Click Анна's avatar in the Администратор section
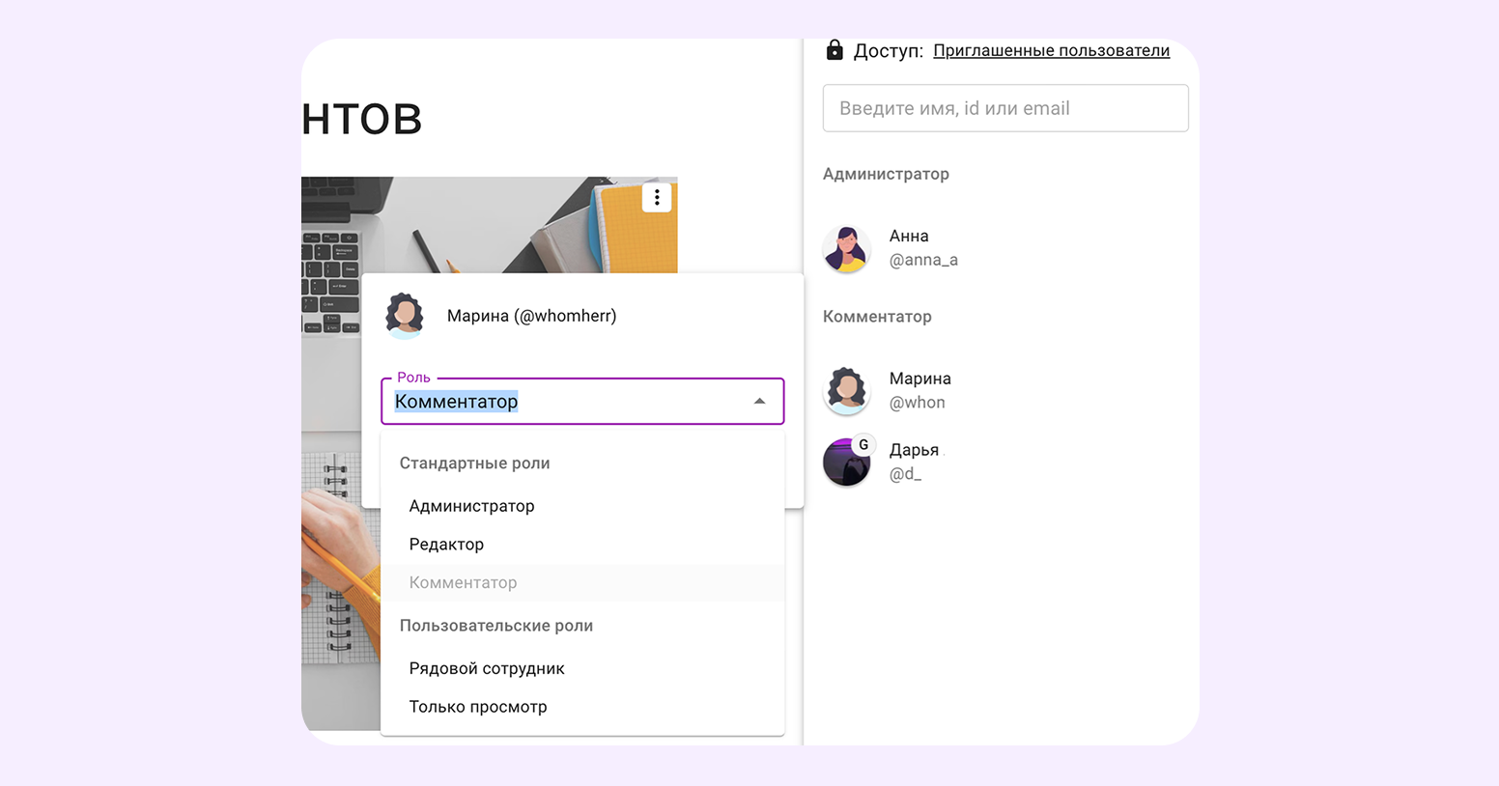1499x786 pixels. pos(847,248)
